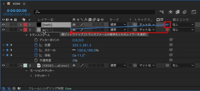Click the track matte pick whip of keshi layer
Screen dimensions: 200x91
[x=135, y=24]
